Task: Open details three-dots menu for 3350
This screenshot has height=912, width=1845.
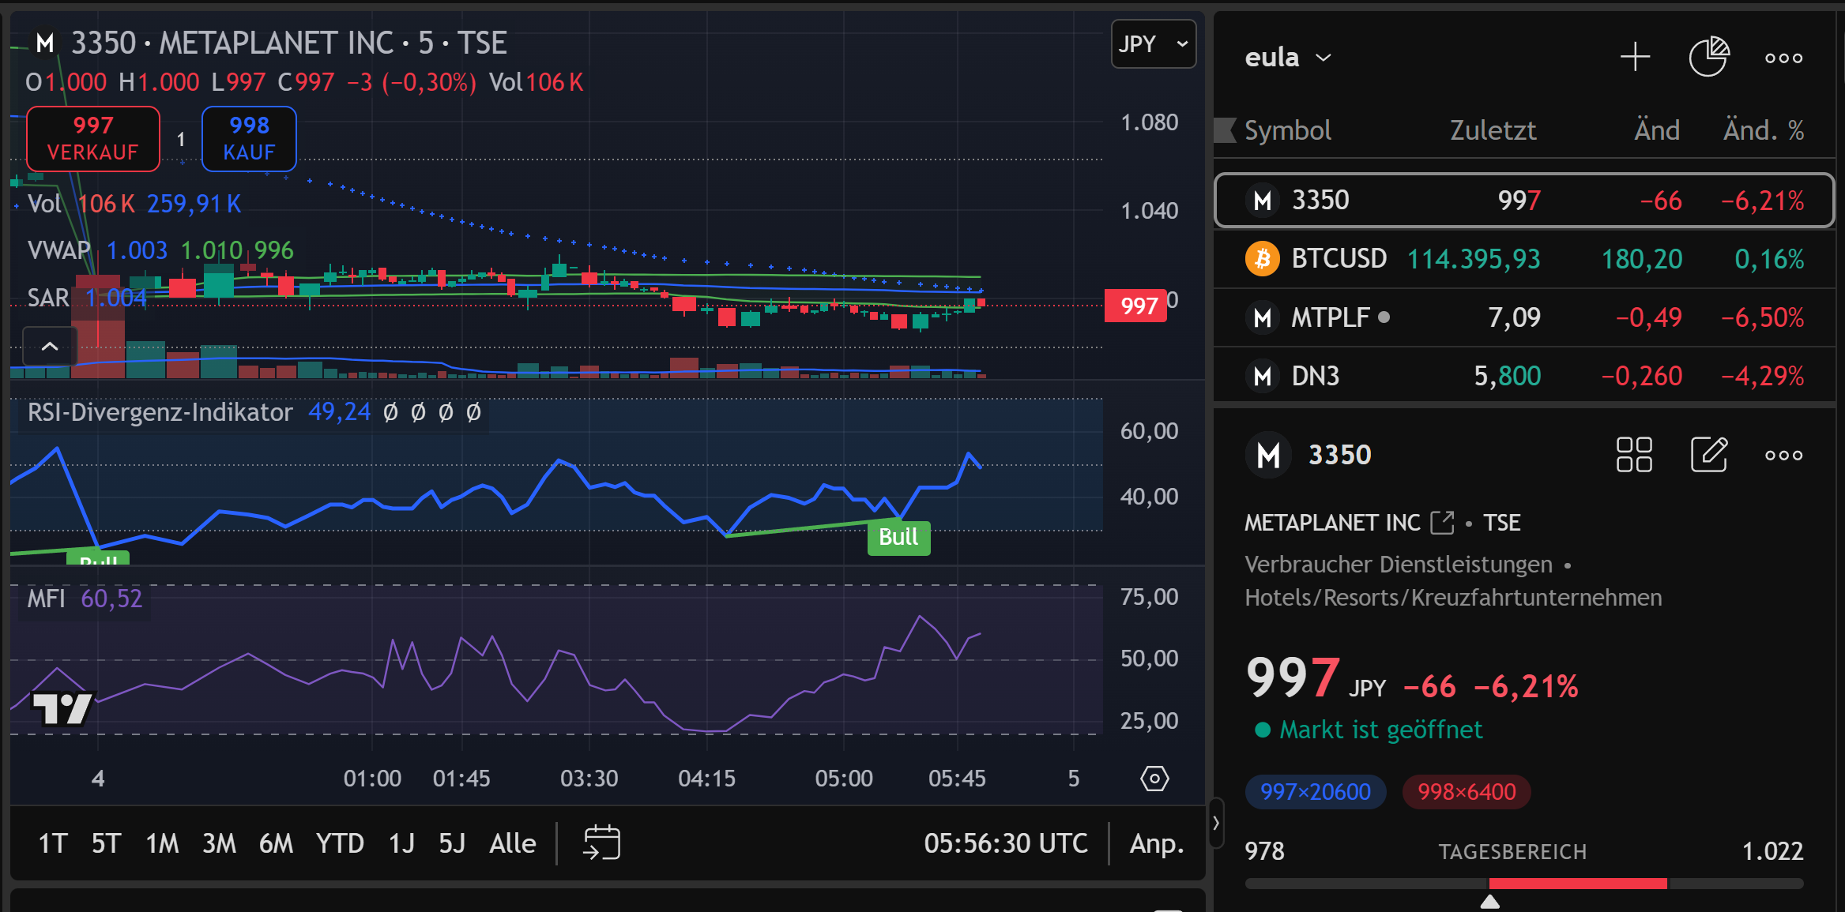Action: [x=1783, y=455]
